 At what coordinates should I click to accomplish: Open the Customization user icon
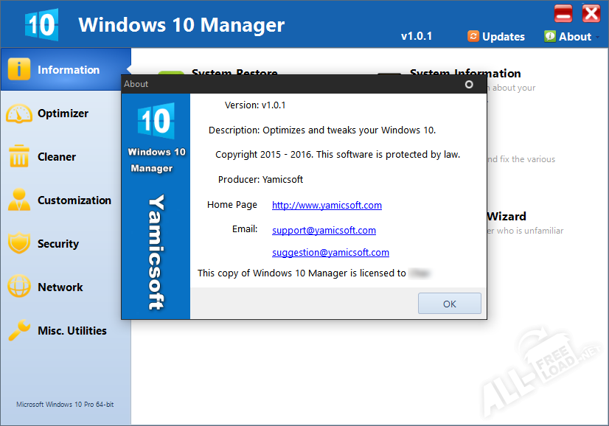pos(19,200)
